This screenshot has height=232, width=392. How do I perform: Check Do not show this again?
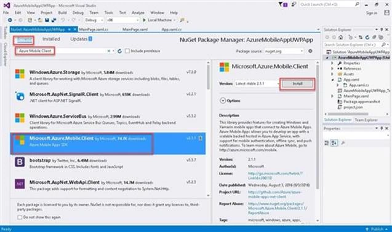20,217
